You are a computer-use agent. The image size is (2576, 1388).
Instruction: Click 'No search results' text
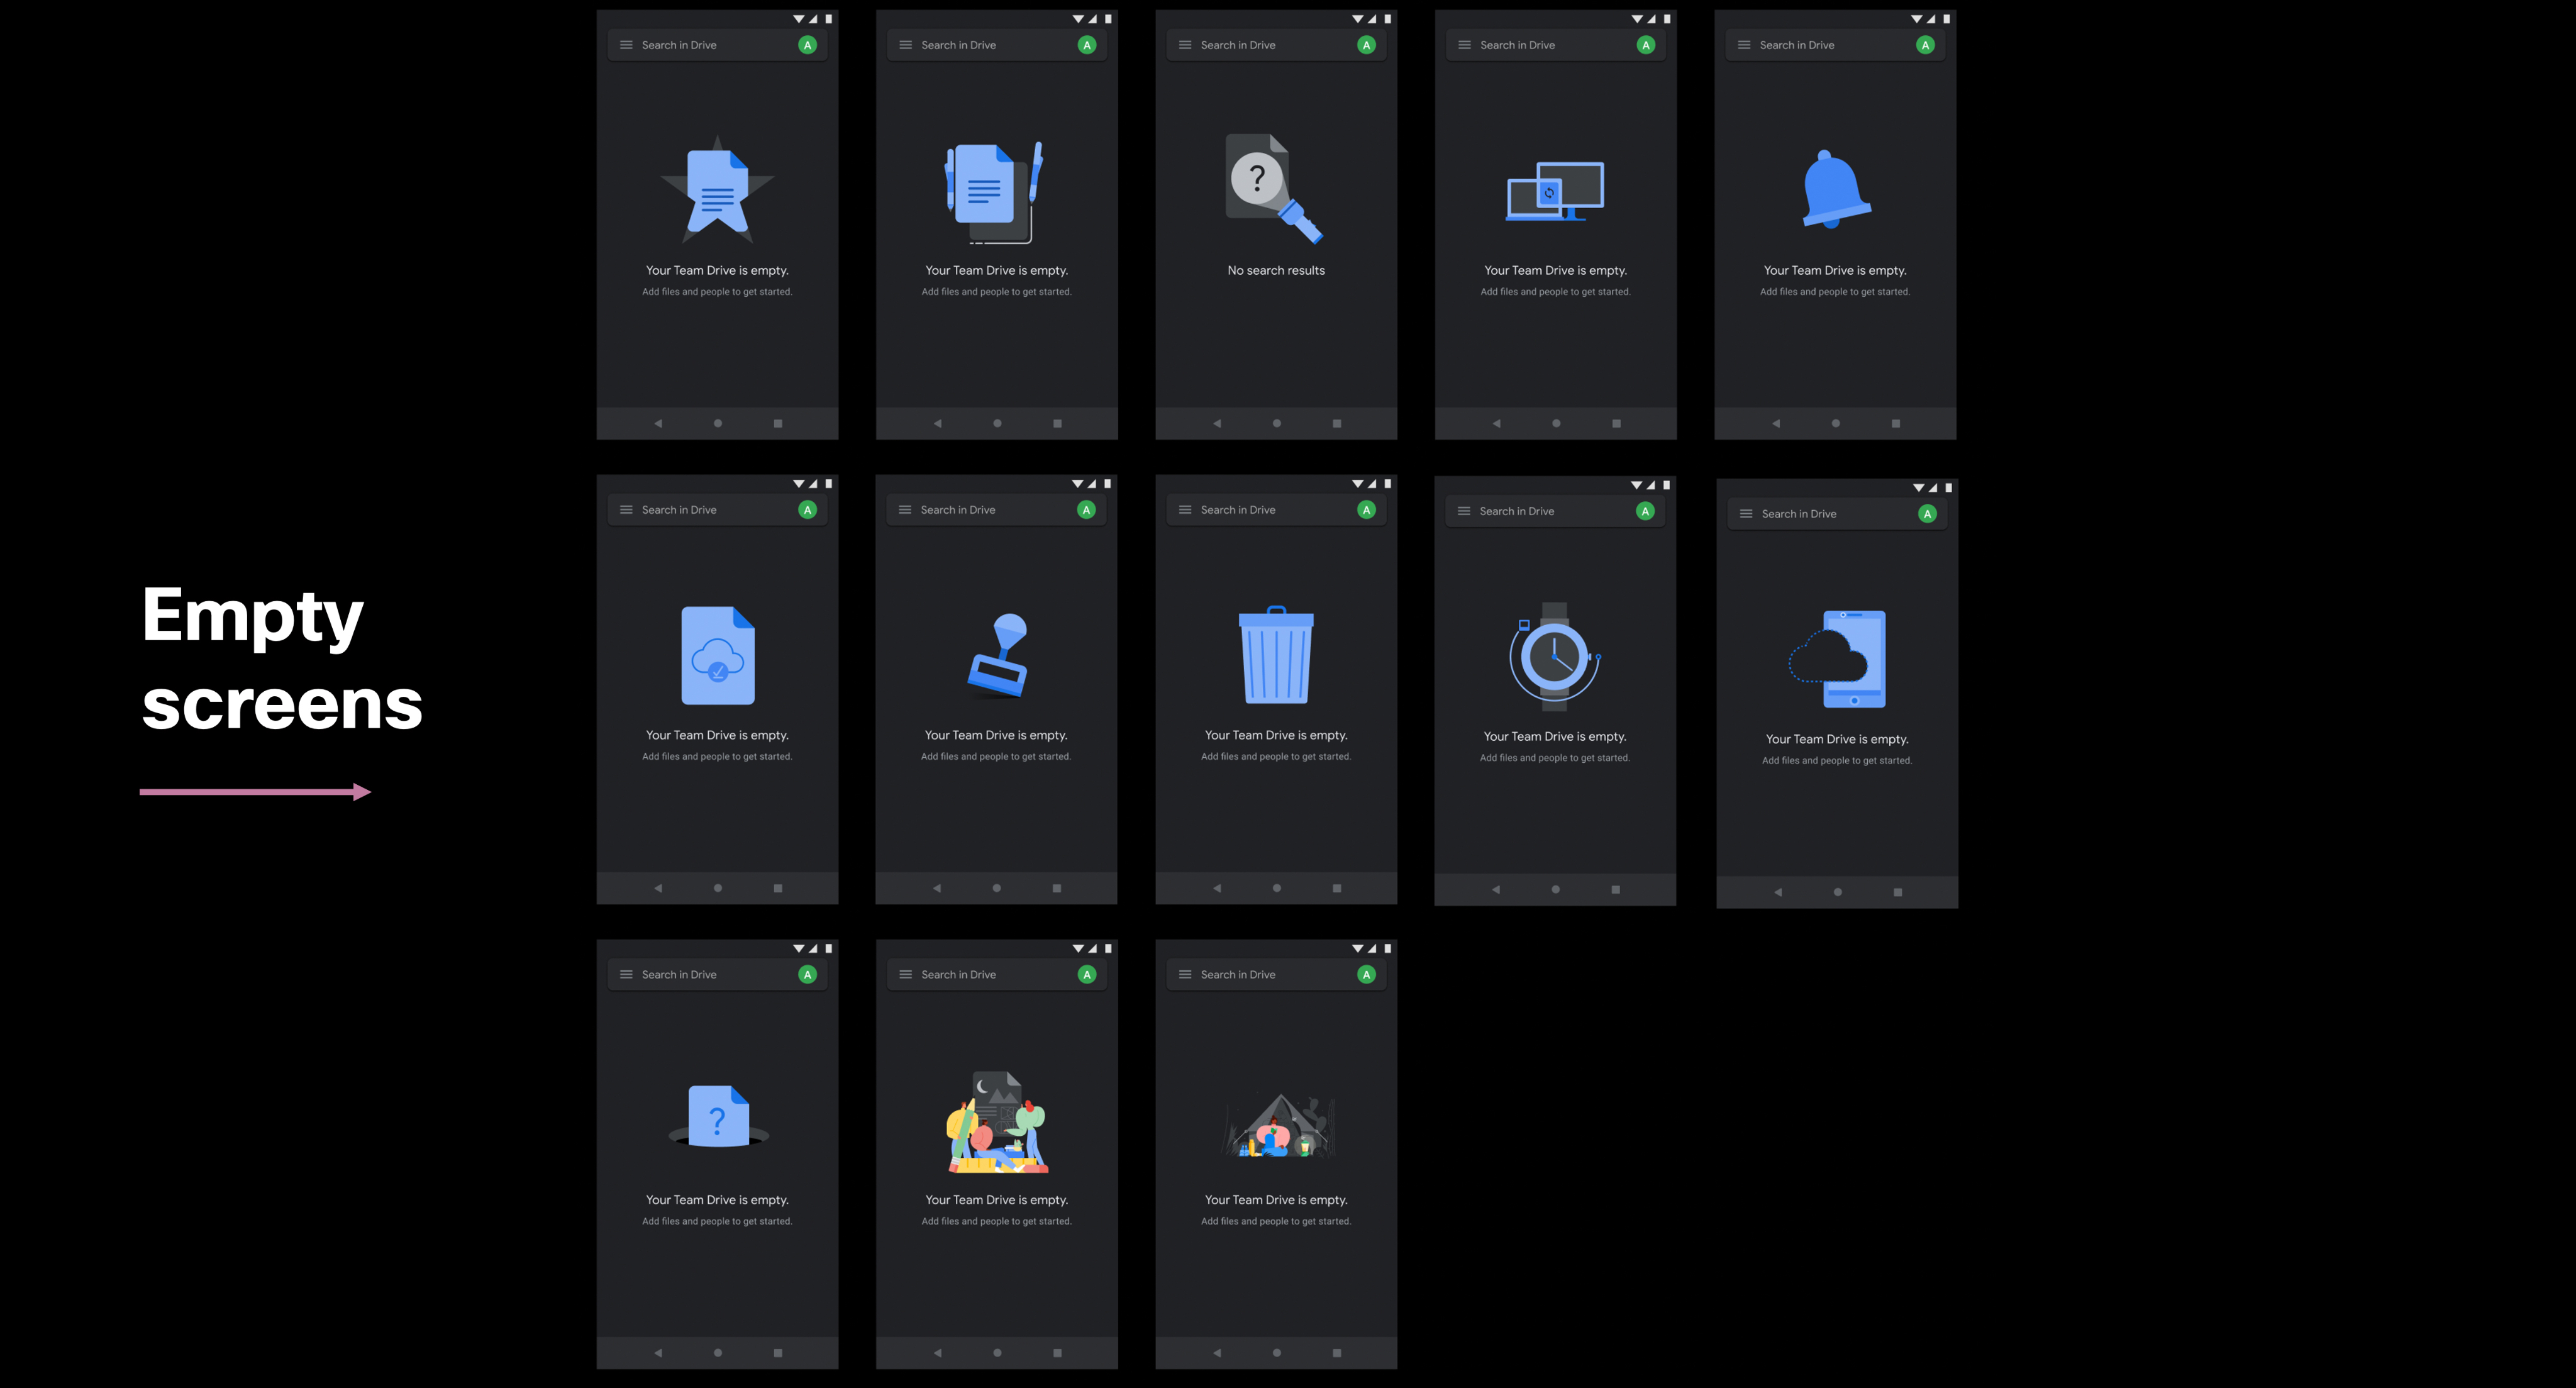1276,271
